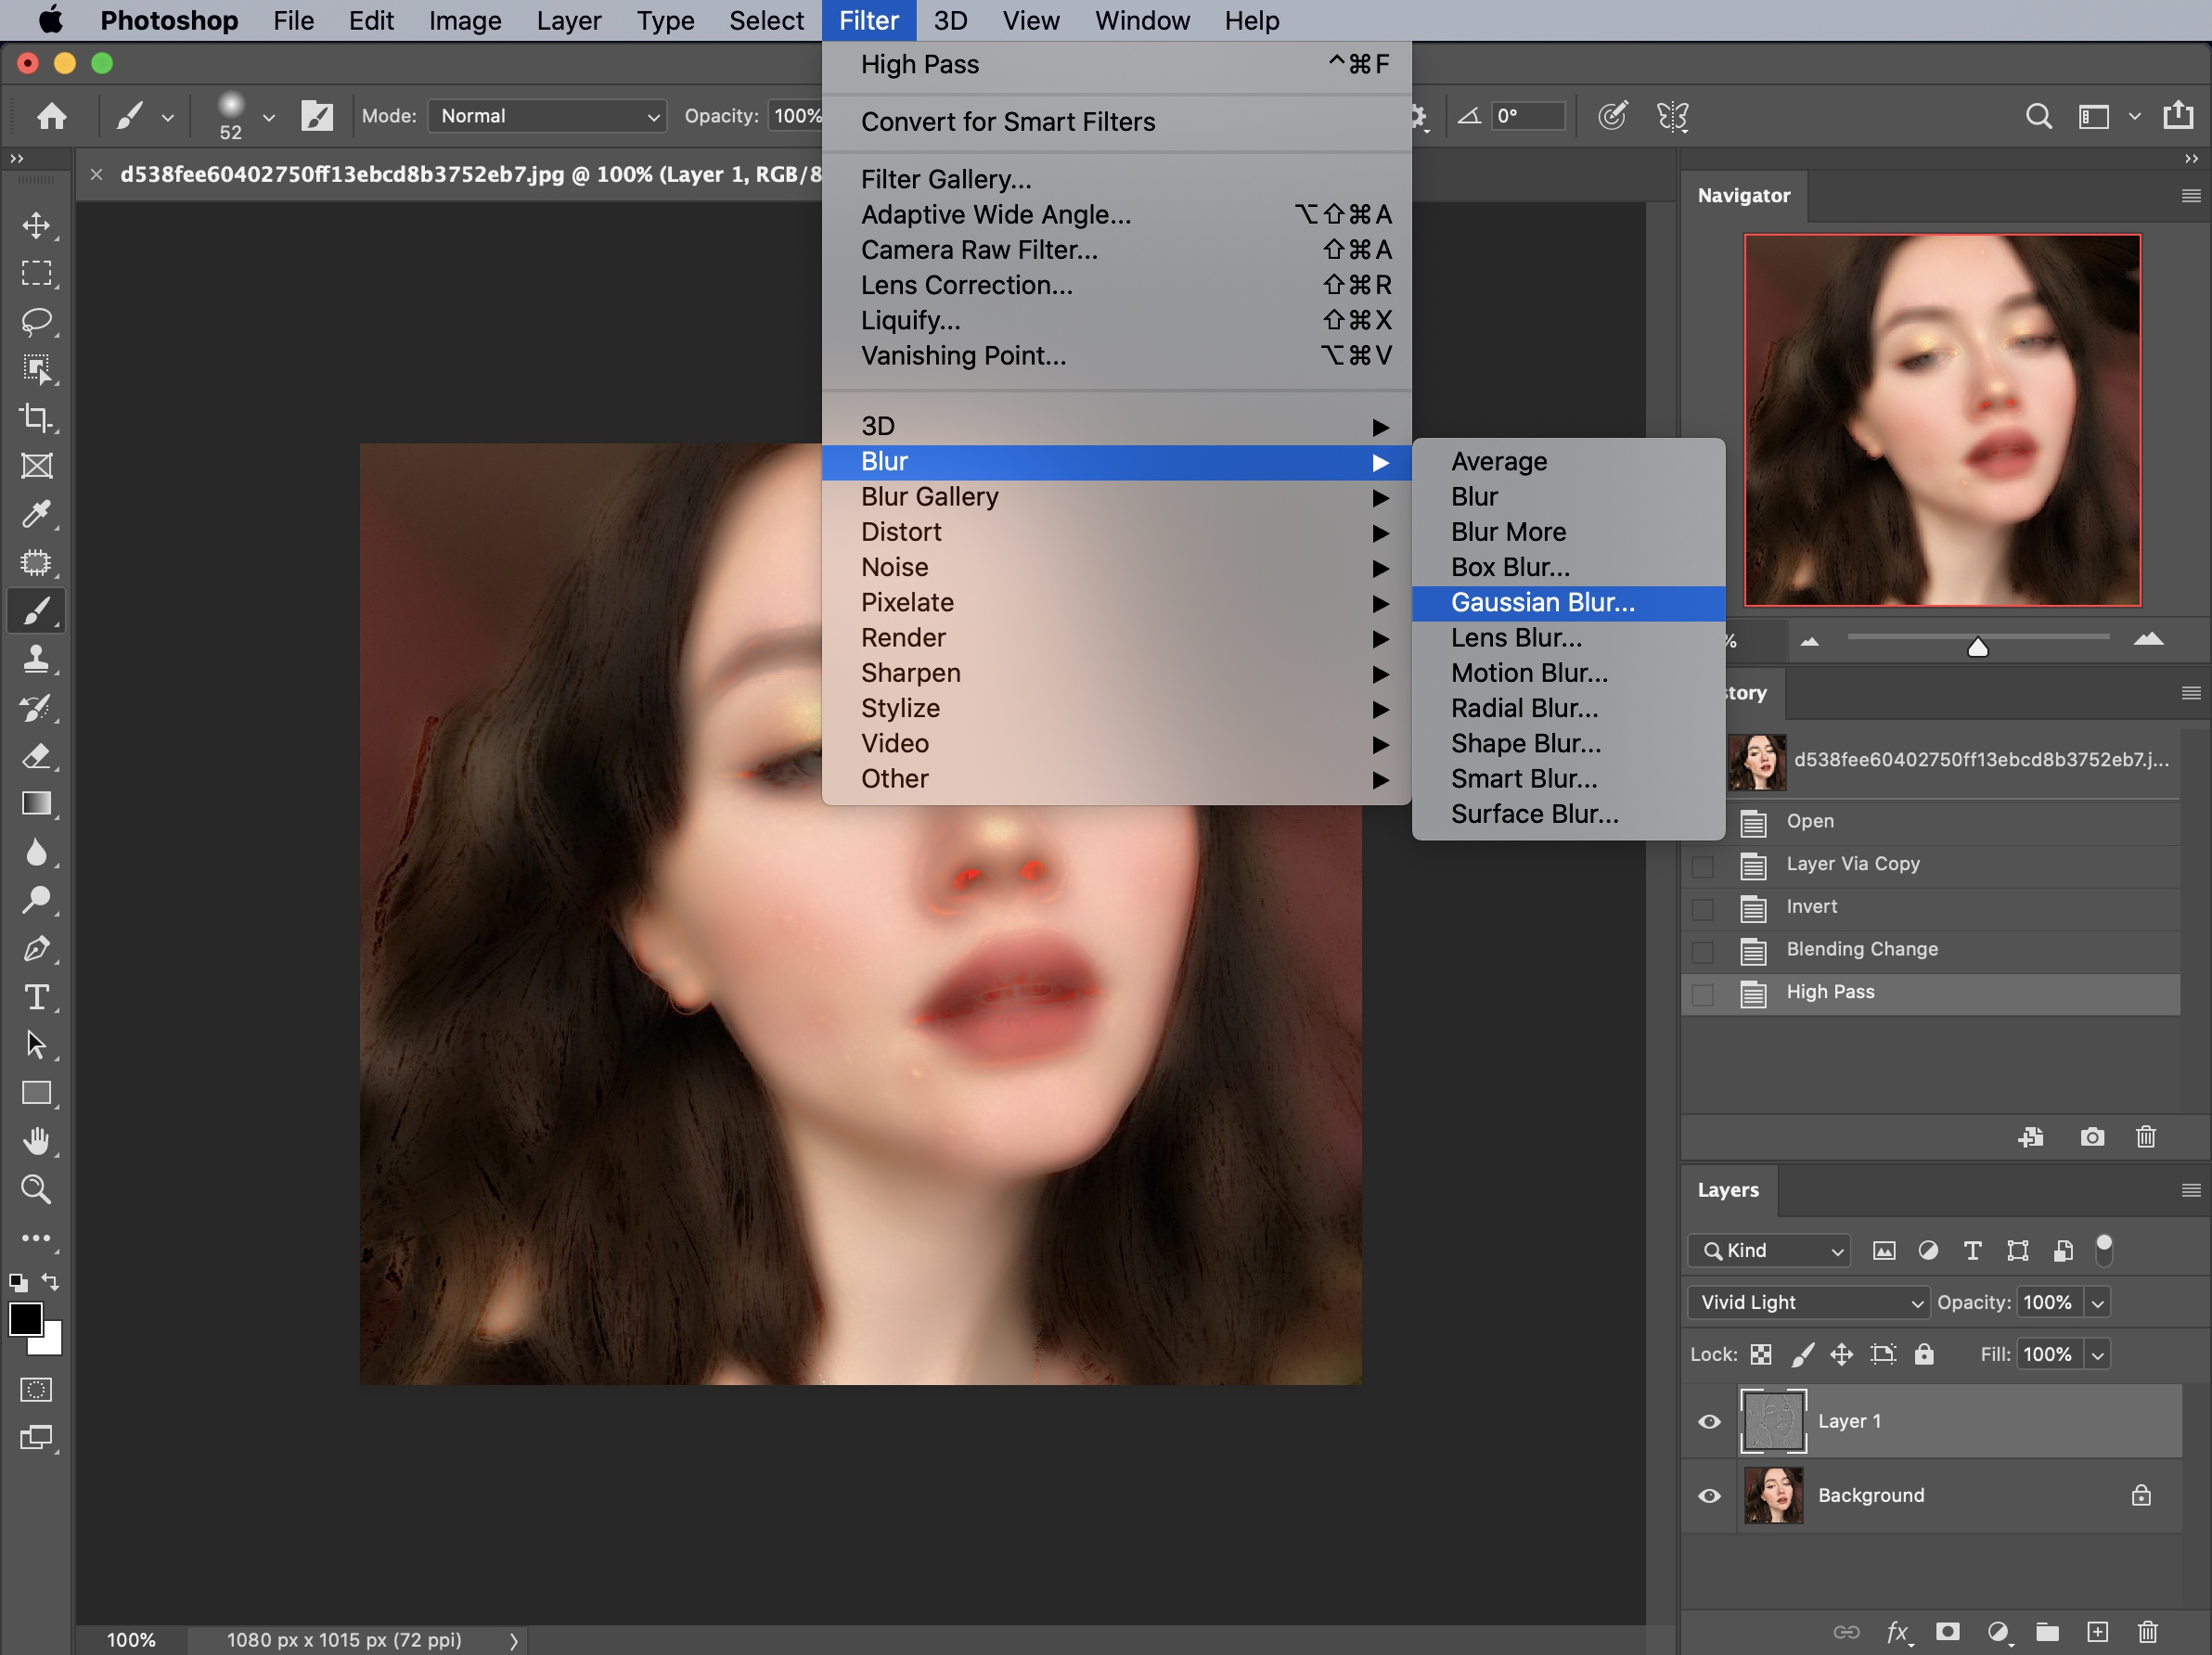Select the Eyedropper tool

(37, 514)
